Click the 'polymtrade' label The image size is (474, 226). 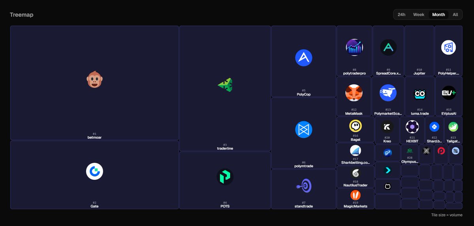(304, 166)
